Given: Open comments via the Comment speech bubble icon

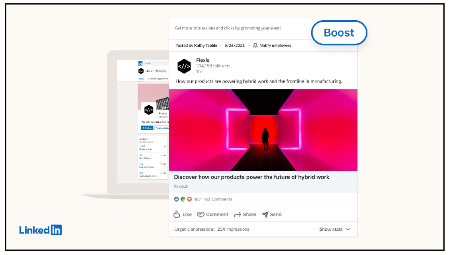Looking at the screenshot, I should point(201,214).
